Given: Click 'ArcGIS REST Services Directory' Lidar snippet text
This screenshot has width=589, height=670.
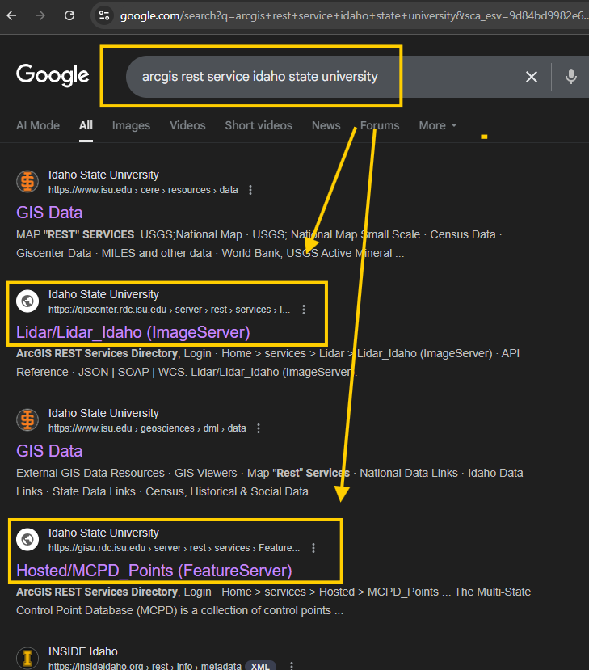Looking at the screenshot, I should (96, 353).
